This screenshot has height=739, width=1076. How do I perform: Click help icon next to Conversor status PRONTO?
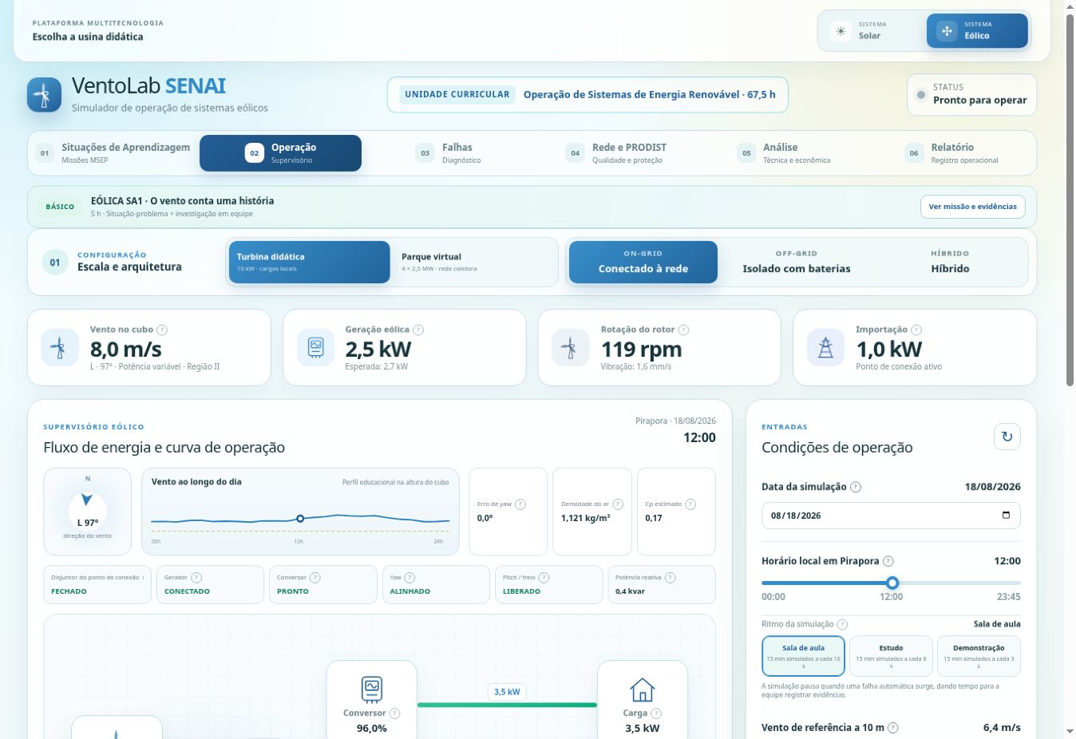(x=315, y=578)
